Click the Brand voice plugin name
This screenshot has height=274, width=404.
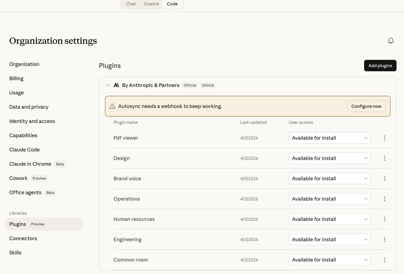(x=127, y=179)
